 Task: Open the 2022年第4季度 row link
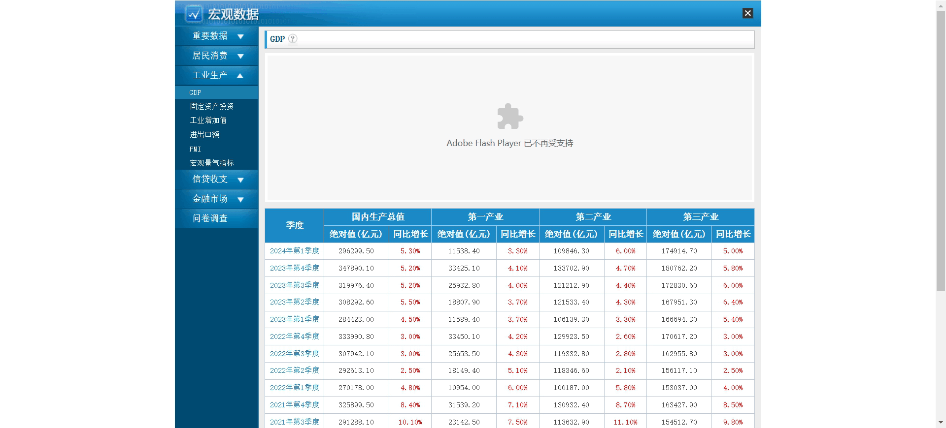(295, 336)
